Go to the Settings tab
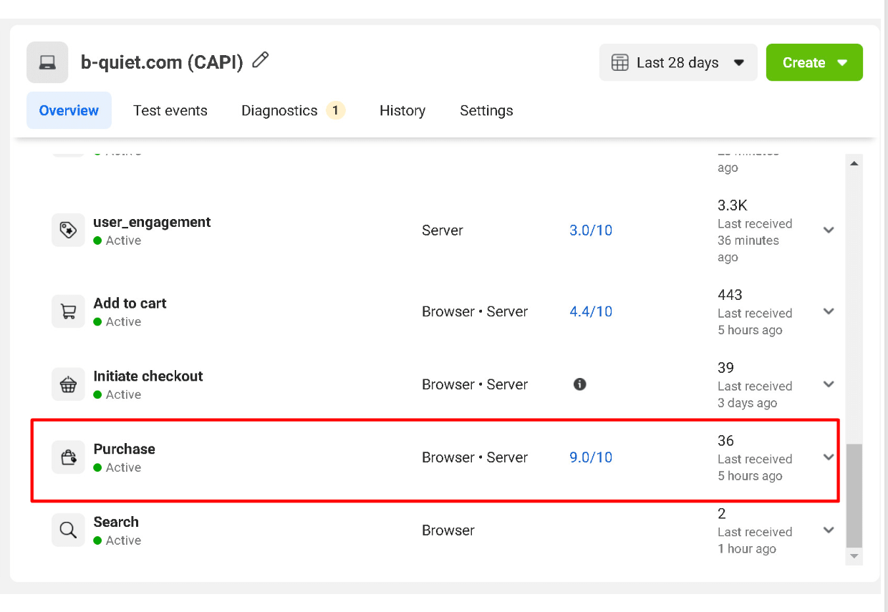The width and height of the screenshot is (888, 612). click(486, 110)
